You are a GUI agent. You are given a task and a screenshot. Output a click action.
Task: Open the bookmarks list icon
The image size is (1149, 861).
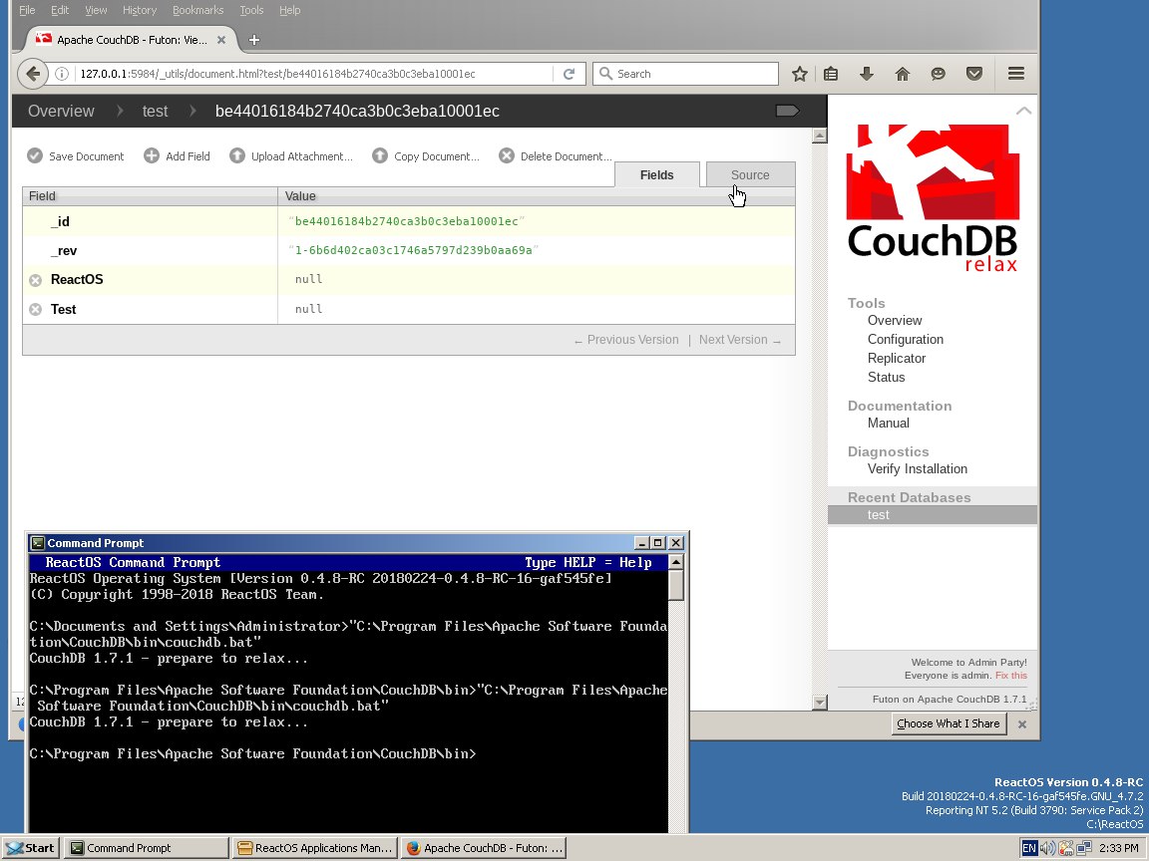pos(831,74)
